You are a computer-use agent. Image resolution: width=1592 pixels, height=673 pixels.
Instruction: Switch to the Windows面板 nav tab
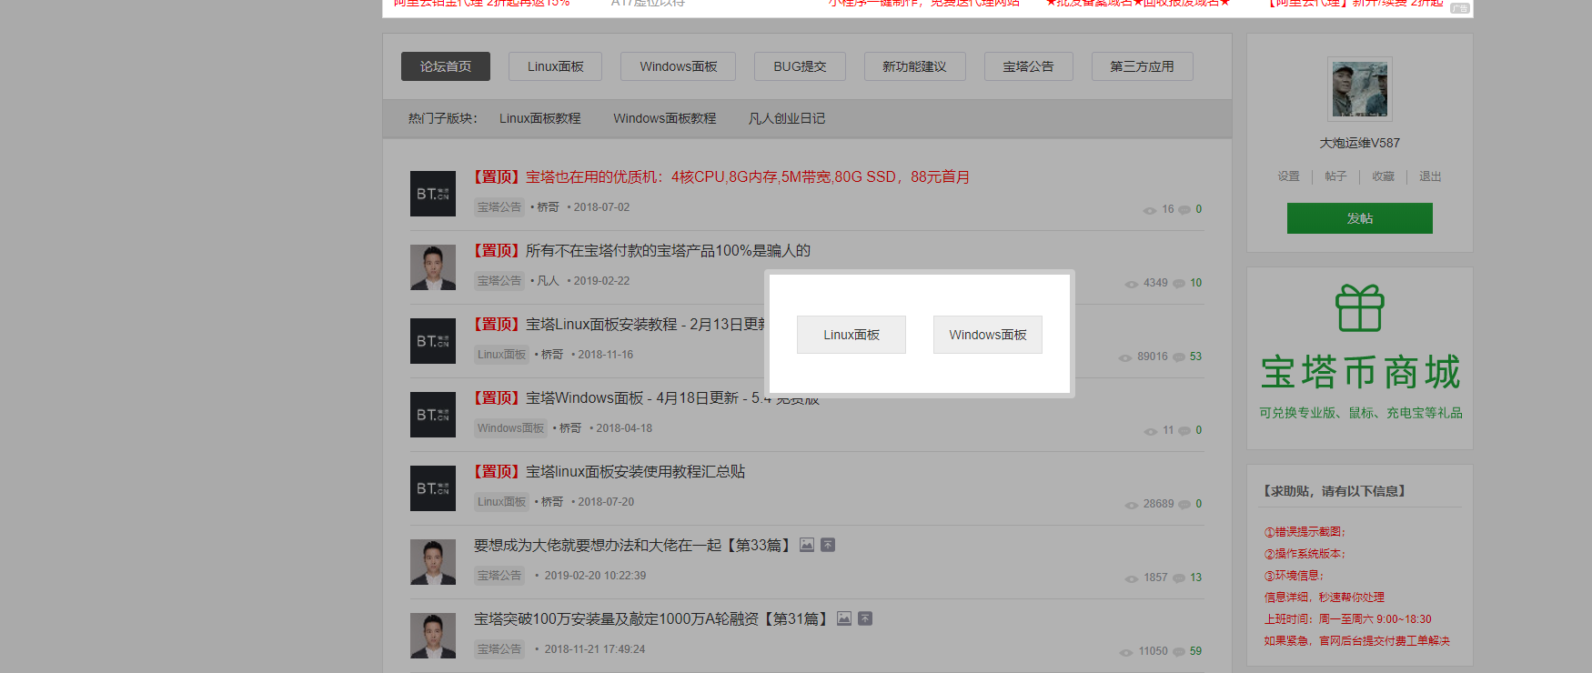(x=678, y=66)
